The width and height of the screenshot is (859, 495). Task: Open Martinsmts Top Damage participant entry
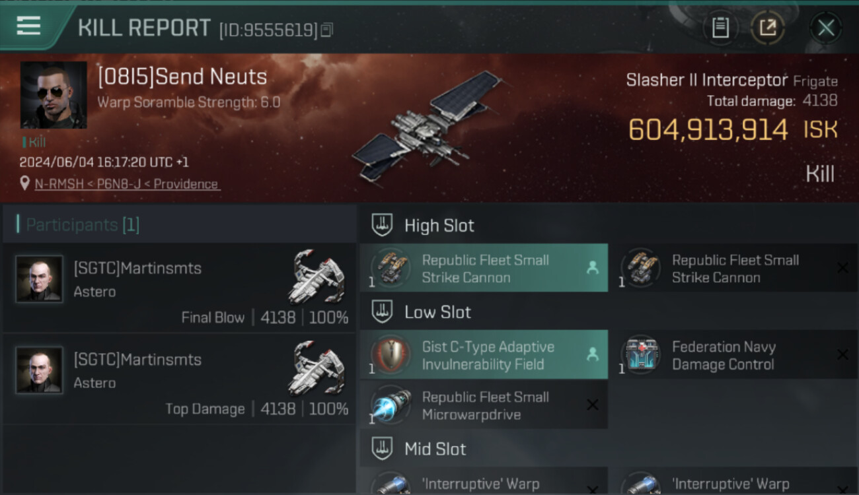pyautogui.click(x=180, y=379)
